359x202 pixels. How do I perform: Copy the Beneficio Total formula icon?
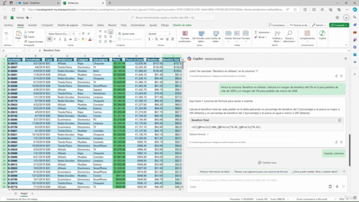coord(339,120)
